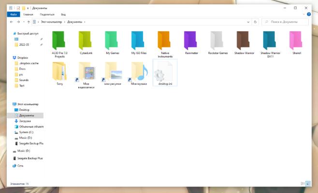This screenshot has height=193, width=318.
Task: Open the lime CyberLink folder
Action: pyautogui.click(x=86, y=43)
